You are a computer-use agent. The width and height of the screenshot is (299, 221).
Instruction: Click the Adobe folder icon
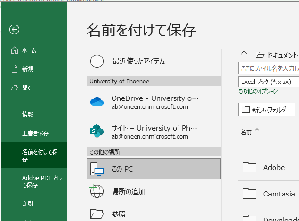[x=250, y=167]
